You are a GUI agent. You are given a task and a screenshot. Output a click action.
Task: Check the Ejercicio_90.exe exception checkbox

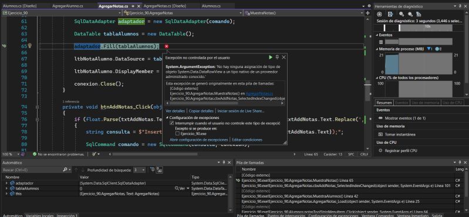pyautogui.click(x=178, y=134)
